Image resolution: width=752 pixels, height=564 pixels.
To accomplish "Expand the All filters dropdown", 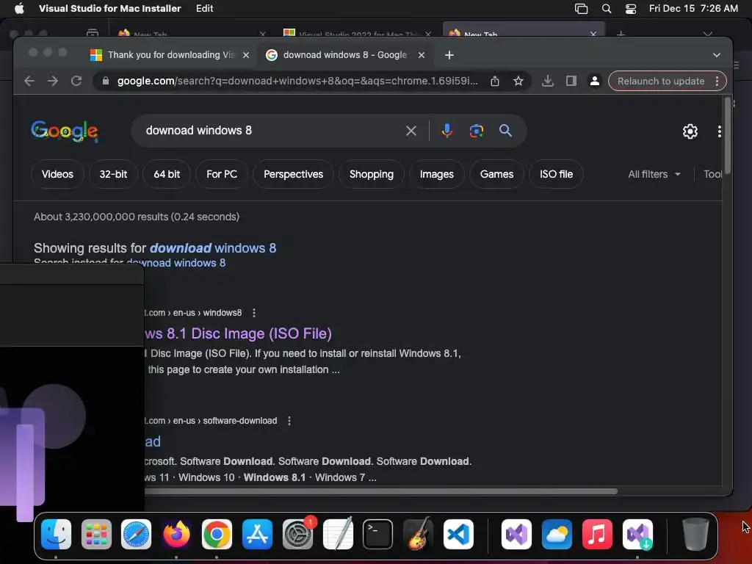I will click(654, 174).
